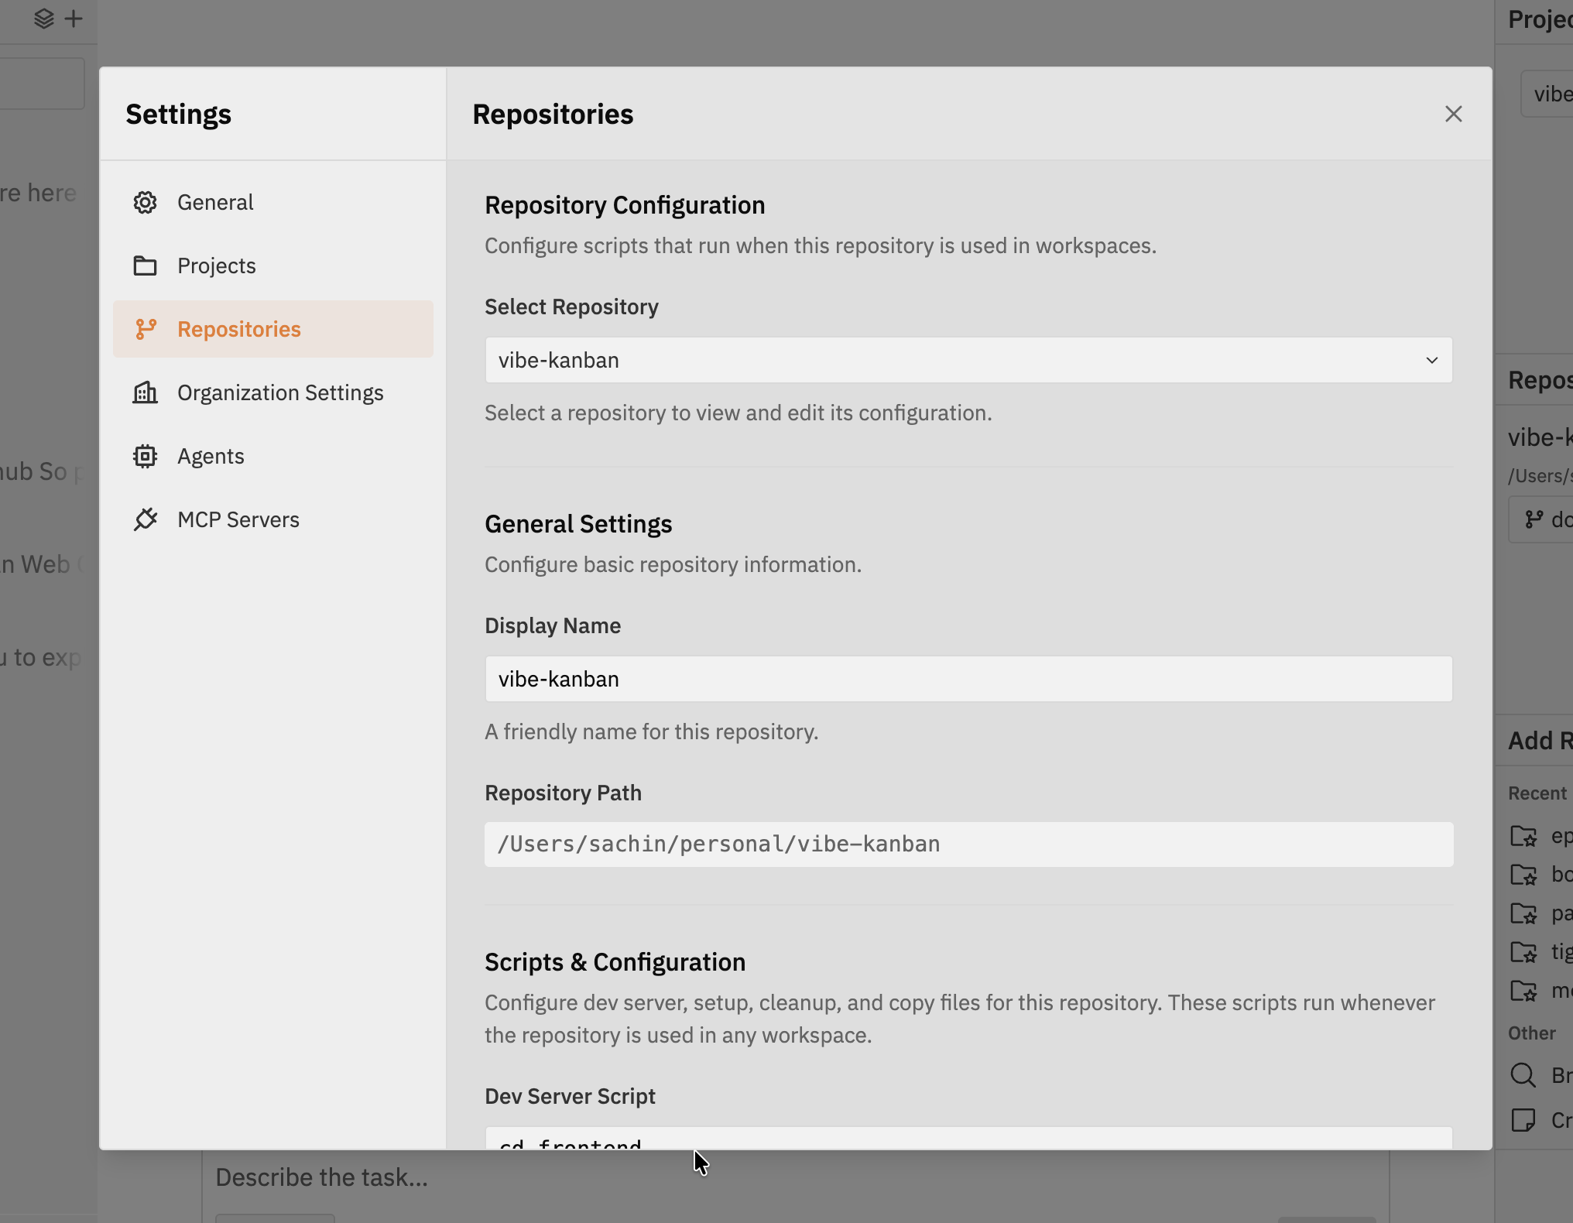The image size is (1573, 1223).
Task: Click the layers stack icon in the top bar
Action: pos(43,19)
